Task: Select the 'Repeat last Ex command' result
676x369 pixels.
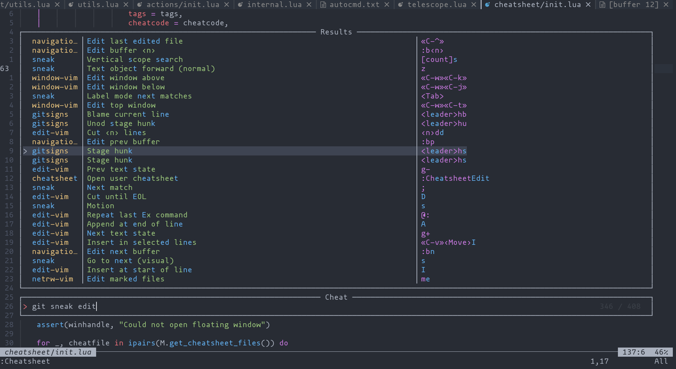Action: click(137, 215)
